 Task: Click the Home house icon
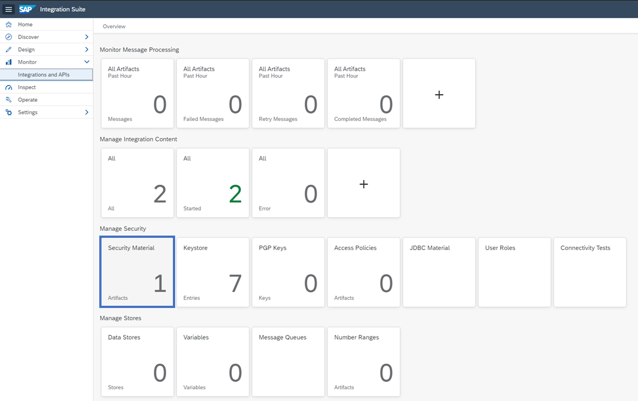[x=8, y=25]
